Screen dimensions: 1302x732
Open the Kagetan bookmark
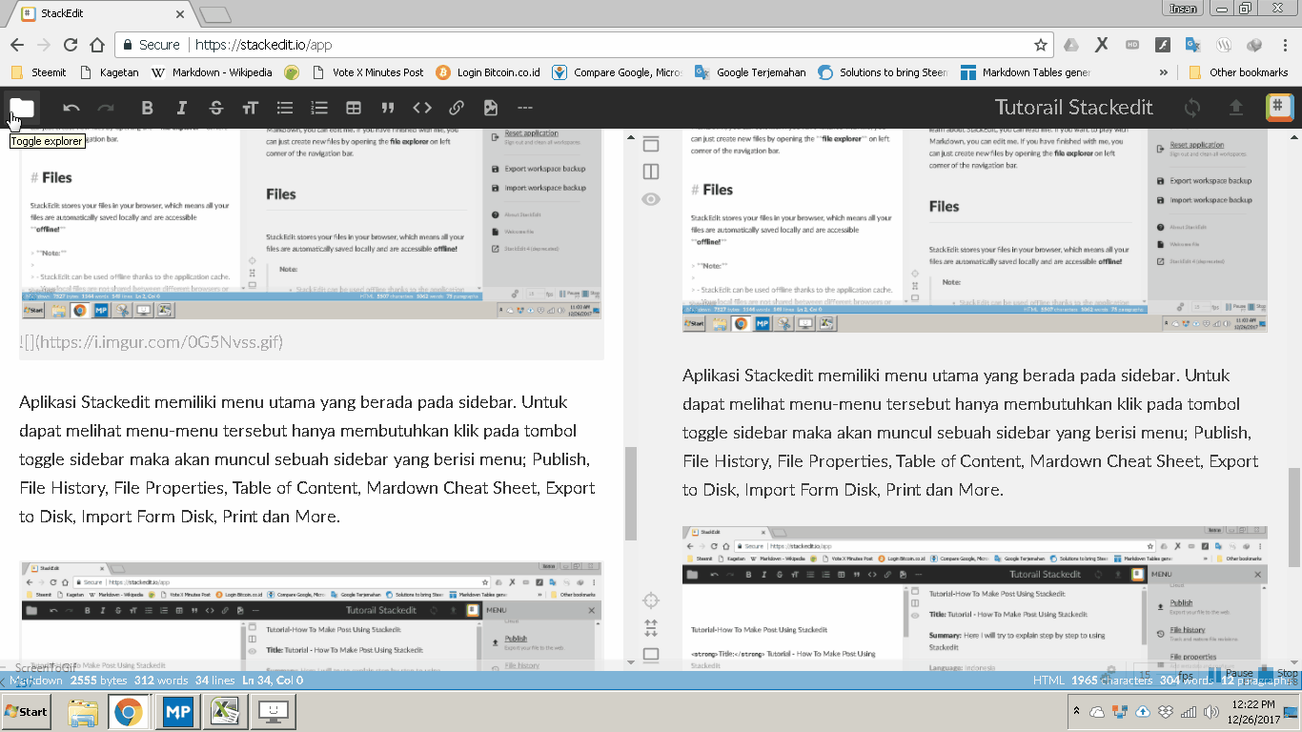click(x=110, y=72)
